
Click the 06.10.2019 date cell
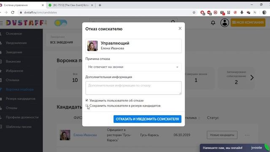tap(182, 135)
